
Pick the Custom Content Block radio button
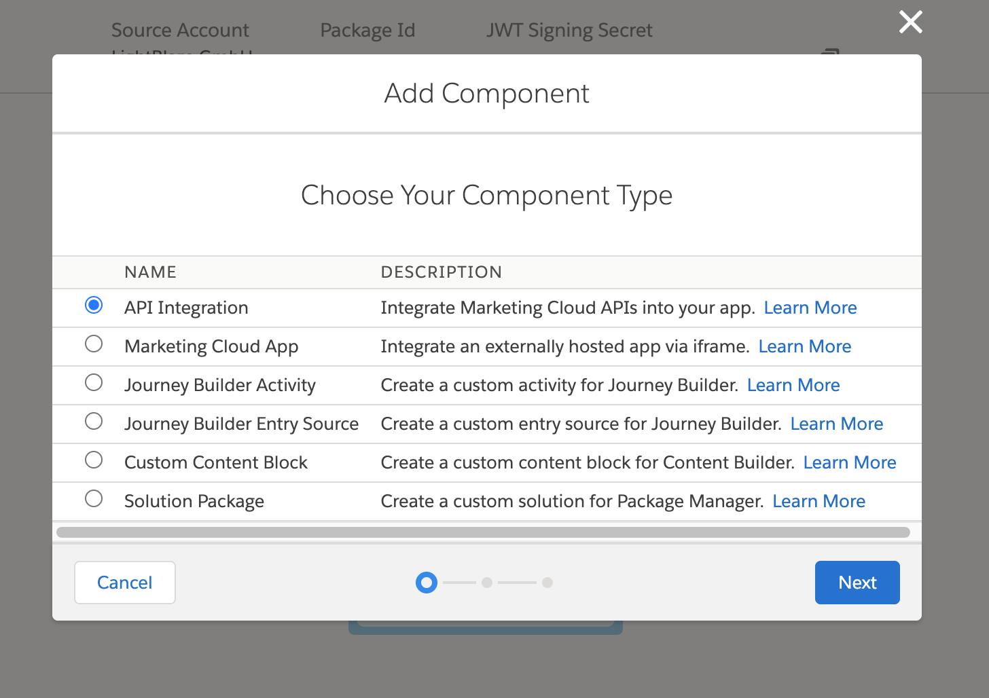[x=94, y=460]
